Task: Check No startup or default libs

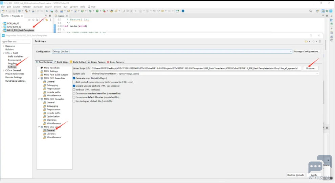Action: pyautogui.click(x=74, y=101)
